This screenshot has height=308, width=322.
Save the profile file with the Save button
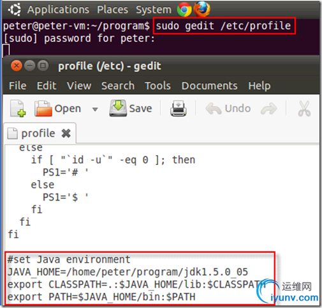[131, 108]
